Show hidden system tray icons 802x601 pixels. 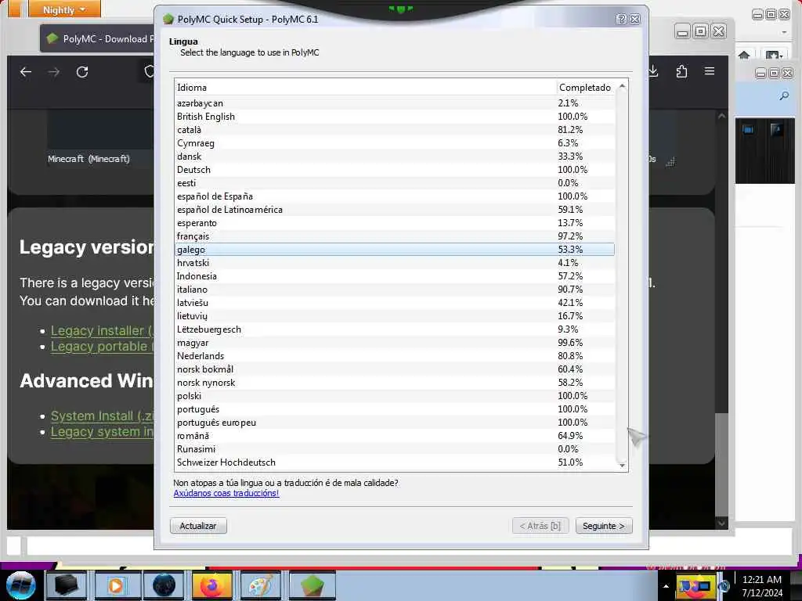(x=666, y=586)
